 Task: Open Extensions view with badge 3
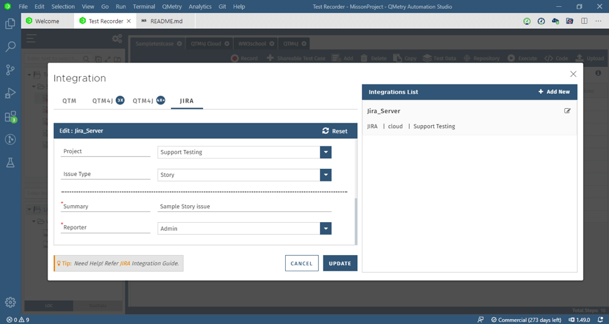(11, 117)
